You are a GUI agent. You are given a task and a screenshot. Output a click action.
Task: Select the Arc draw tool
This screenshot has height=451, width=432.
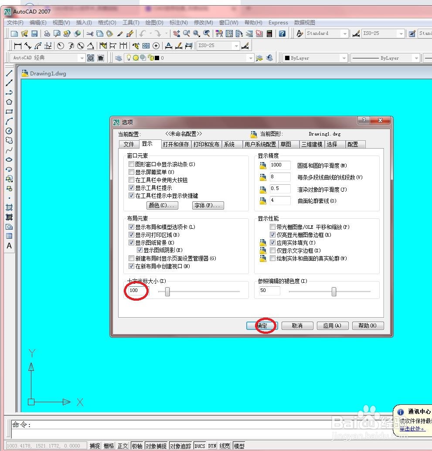[9, 121]
